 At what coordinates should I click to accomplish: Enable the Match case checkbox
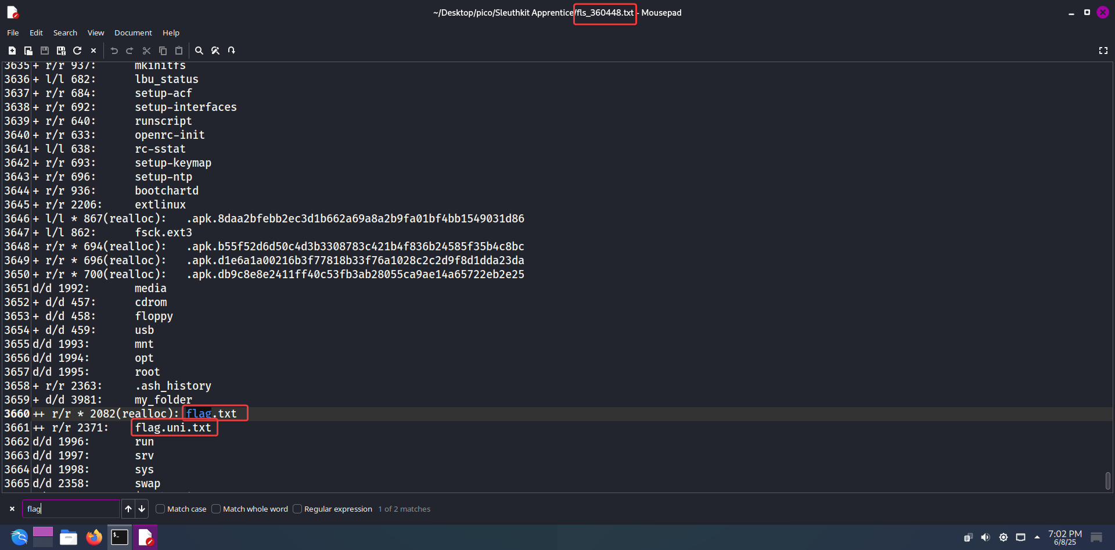(x=161, y=509)
